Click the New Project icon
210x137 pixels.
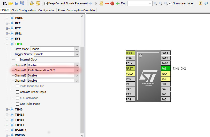(x=5, y=3)
